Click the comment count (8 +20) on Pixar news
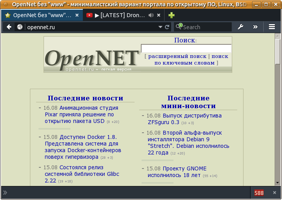Viewport: 282px width, 200px height. coord(113,122)
